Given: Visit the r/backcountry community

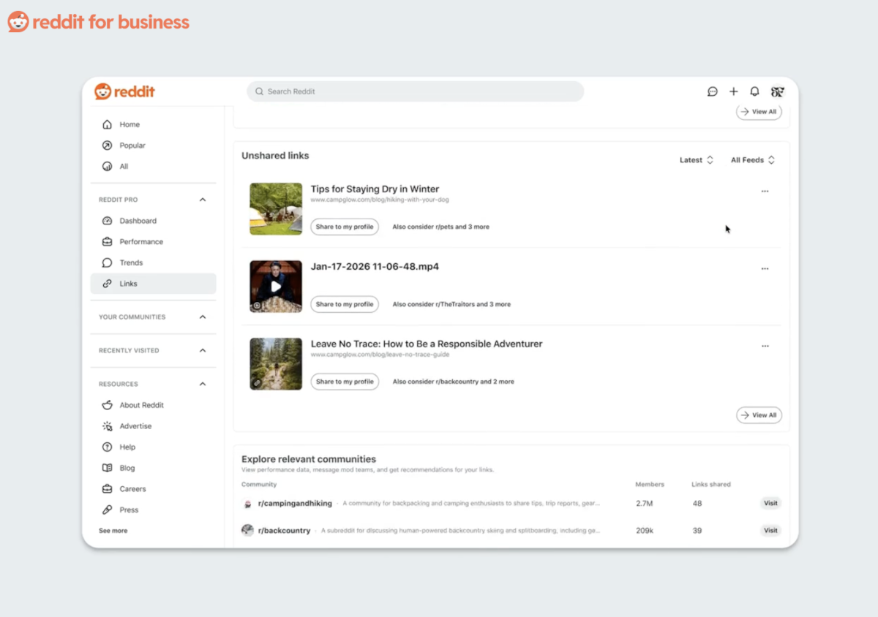Looking at the screenshot, I should (770, 530).
